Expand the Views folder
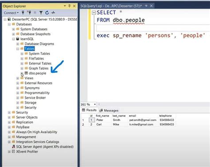 point(18,78)
